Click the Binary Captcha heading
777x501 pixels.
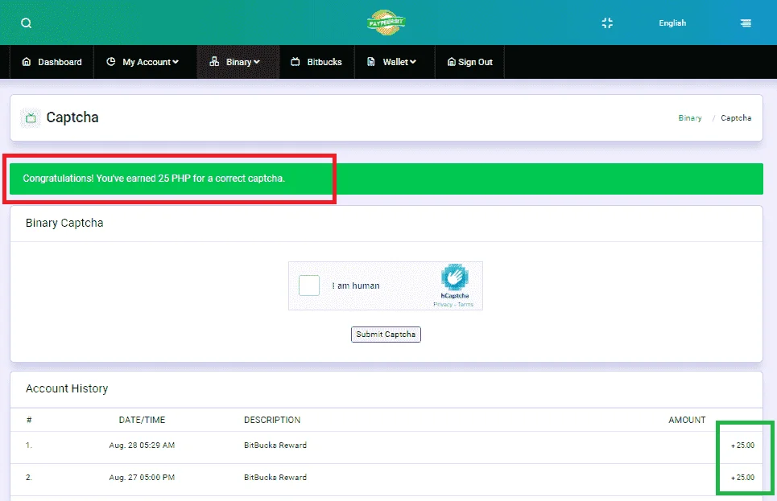(64, 223)
